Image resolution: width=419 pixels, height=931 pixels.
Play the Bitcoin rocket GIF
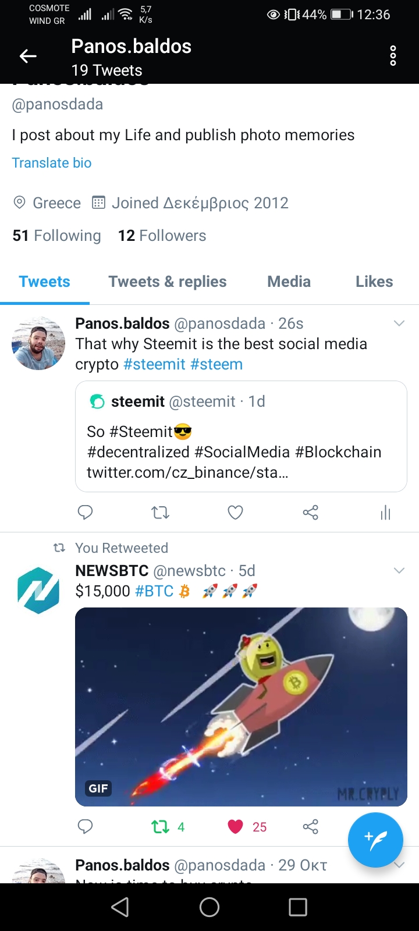241,706
